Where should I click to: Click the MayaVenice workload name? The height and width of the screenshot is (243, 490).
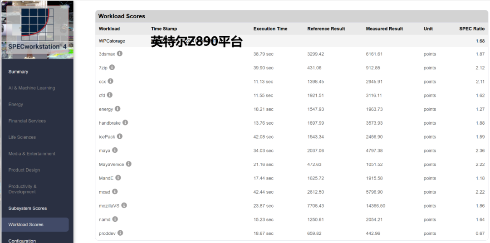(x=111, y=164)
